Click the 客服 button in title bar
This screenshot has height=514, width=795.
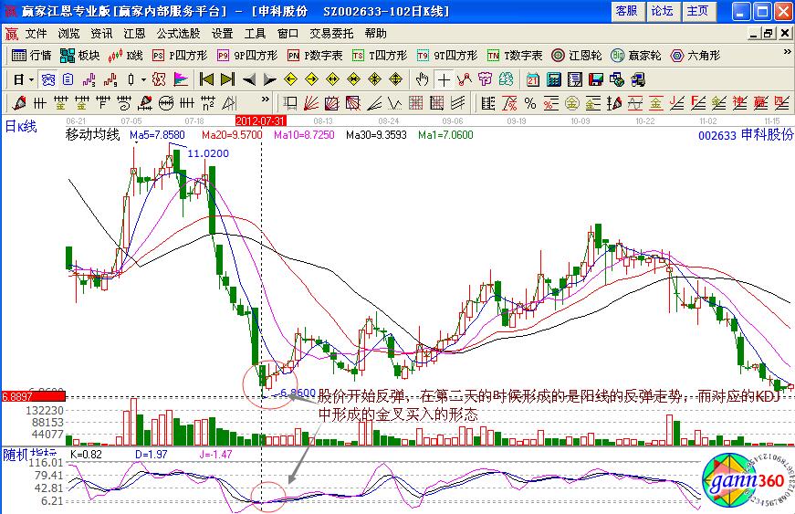626,11
